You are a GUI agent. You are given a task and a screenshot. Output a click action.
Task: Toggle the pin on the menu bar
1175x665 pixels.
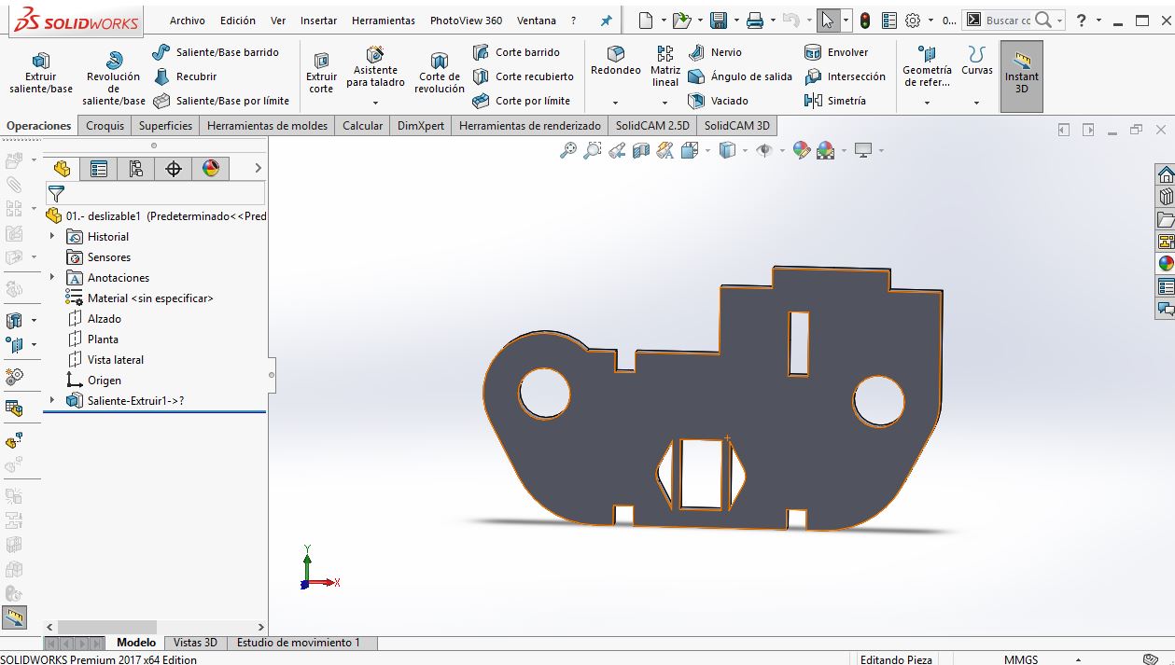(607, 21)
